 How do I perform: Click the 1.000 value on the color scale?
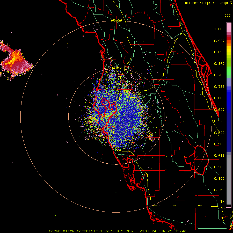pos(219,29)
